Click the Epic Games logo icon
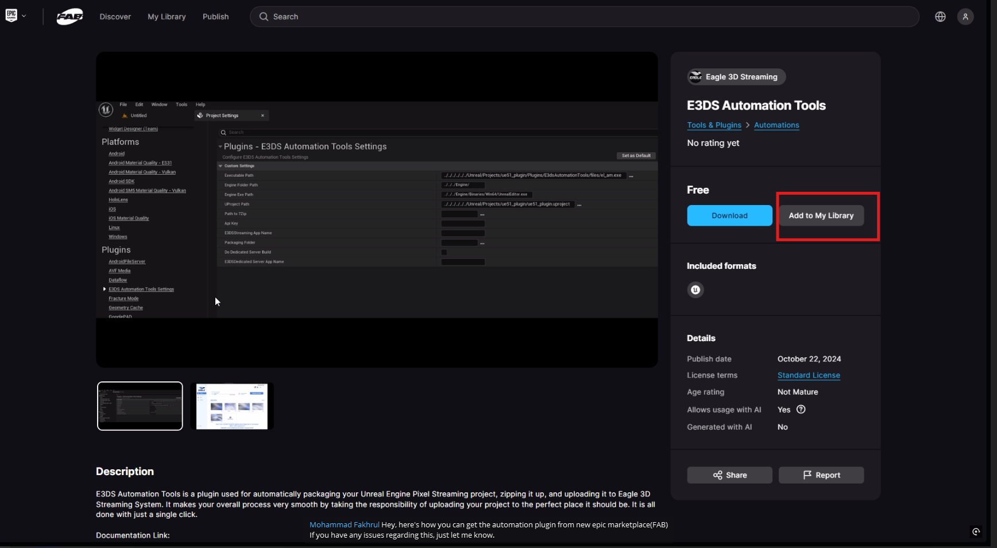The height and width of the screenshot is (548, 997). [11, 16]
